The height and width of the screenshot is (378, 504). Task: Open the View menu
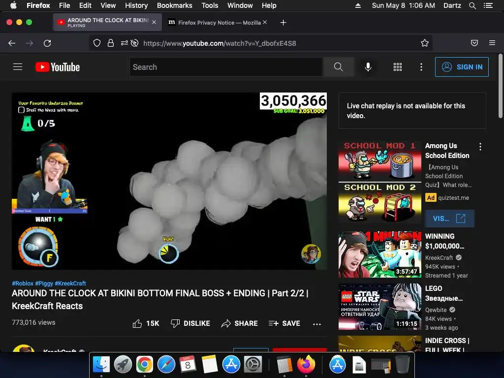[108, 5]
